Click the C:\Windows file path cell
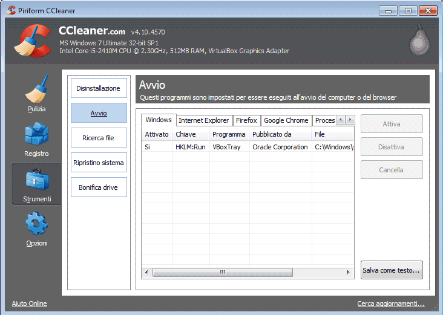The image size is (443, 315). [333, 147]
